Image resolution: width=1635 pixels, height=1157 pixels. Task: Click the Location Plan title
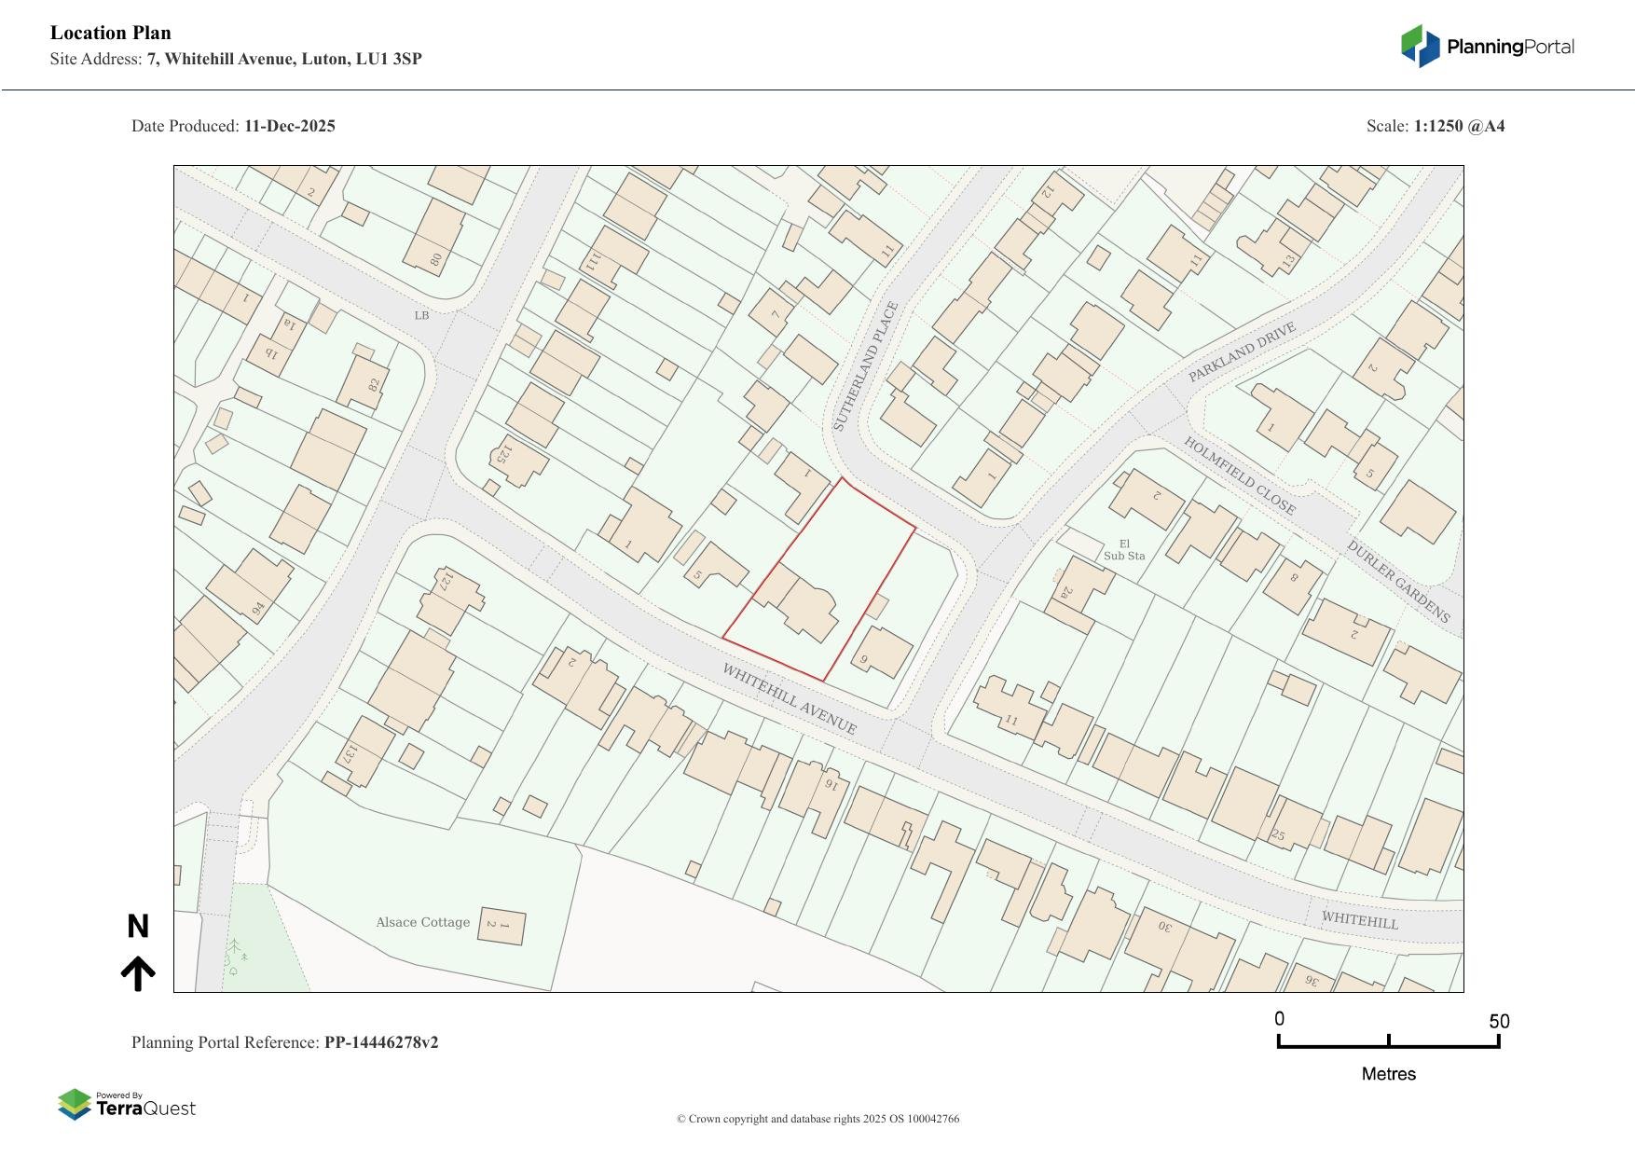[111, 33]
